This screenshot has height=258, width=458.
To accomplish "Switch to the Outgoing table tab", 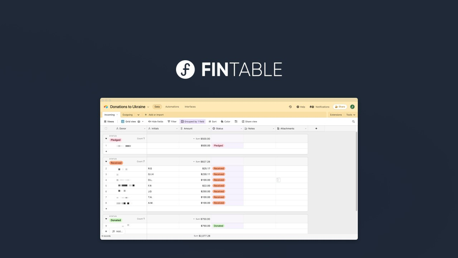I will coord(127,115).
